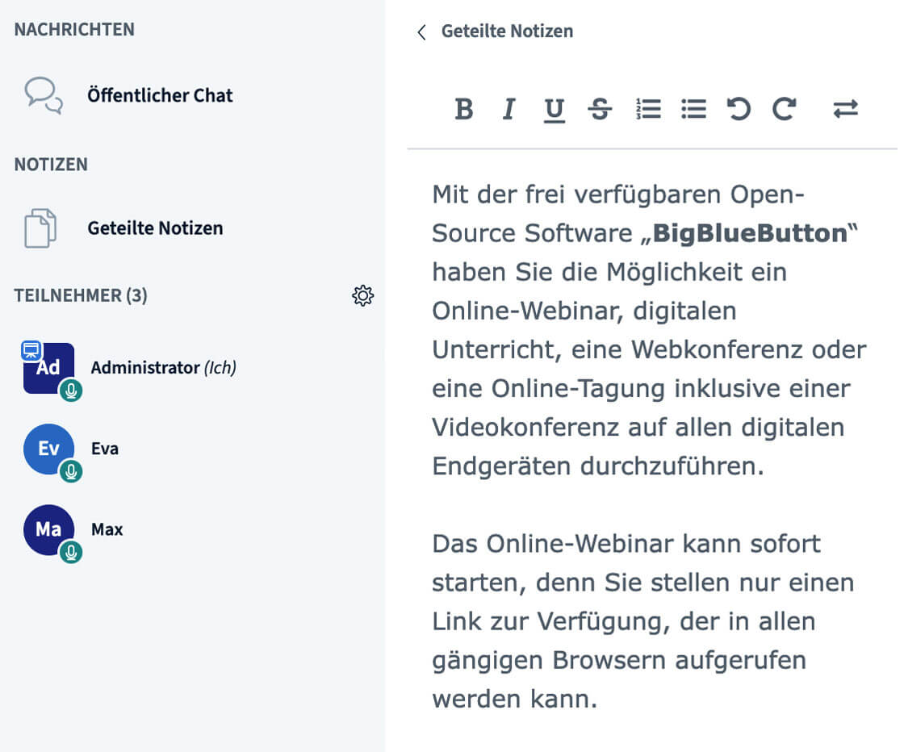Viewport: 904px width, 752px height.
Task: Click the line 'Das Online-Webinar kann sofort'
Action: [x=626, y=544]
